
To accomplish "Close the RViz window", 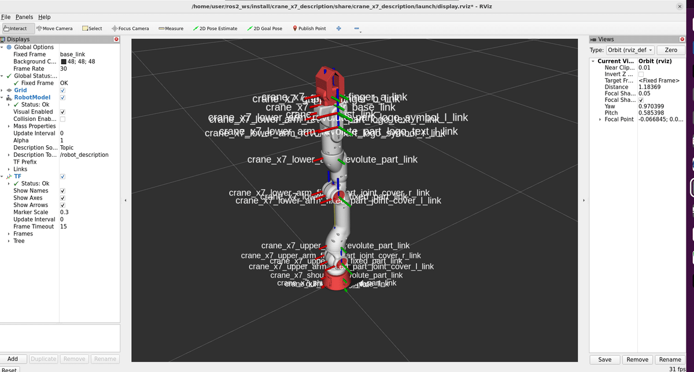I will click(x=680, y=6).
